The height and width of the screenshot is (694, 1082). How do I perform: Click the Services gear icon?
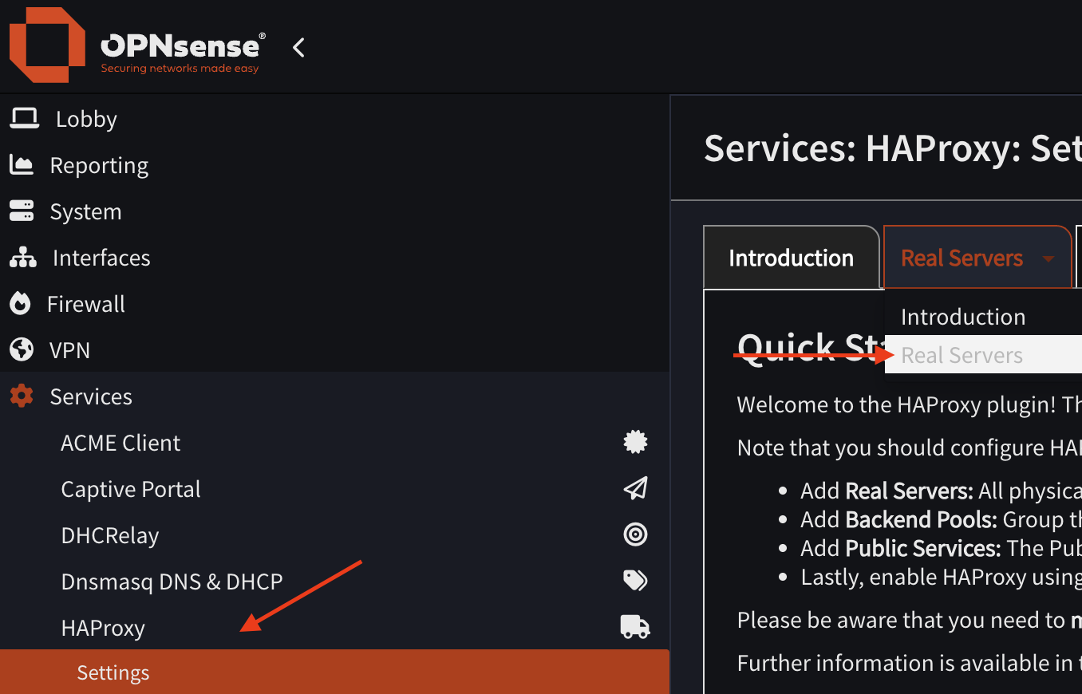pyautogui.click(x=22, y=396)
